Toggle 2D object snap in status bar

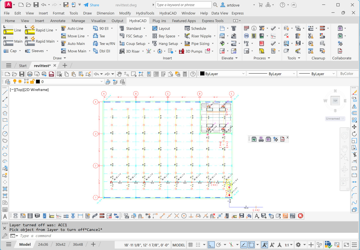[x=251, y=245]
